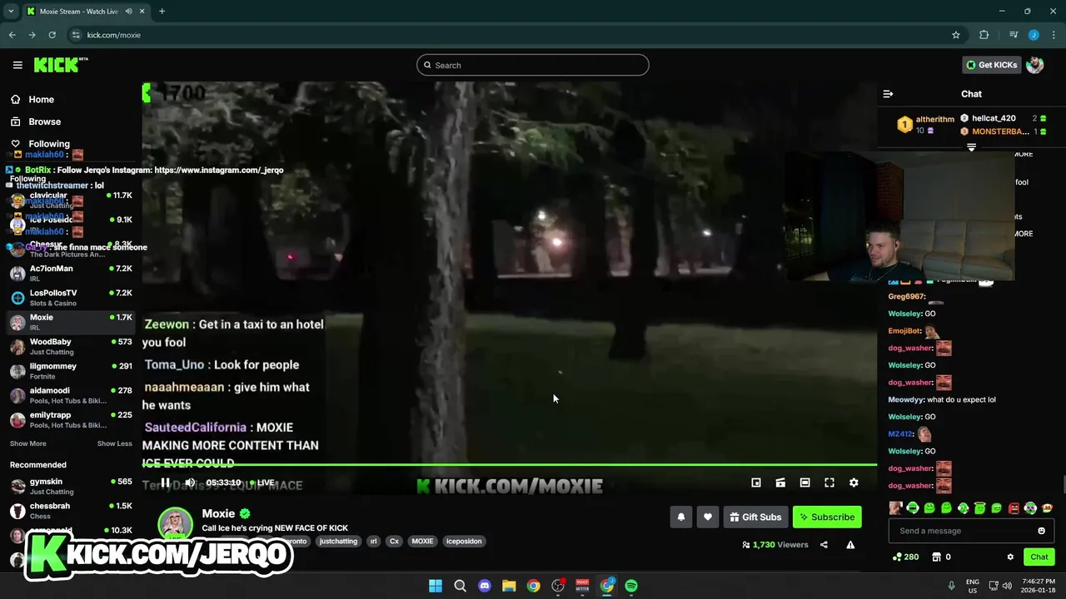The image size is (1066, 599).
Task: Toggle notifications bell for Moxie
Action: click(x=681, y=517)
